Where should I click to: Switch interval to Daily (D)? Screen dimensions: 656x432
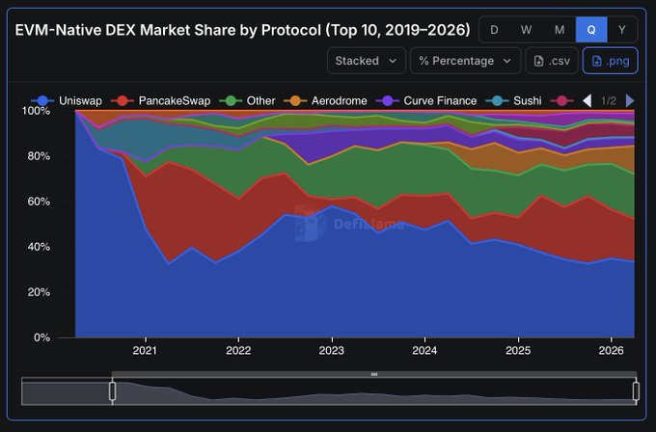(x=494, y=30)
